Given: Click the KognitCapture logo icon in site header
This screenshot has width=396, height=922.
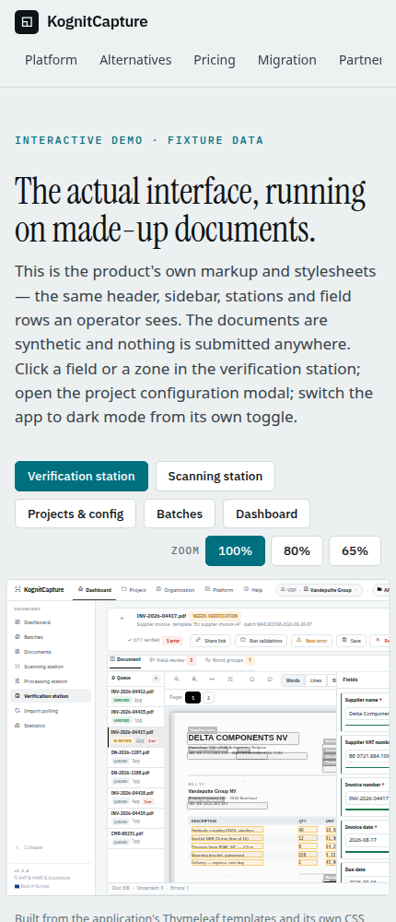Looking at the screenshot, I should click(27, 22).
